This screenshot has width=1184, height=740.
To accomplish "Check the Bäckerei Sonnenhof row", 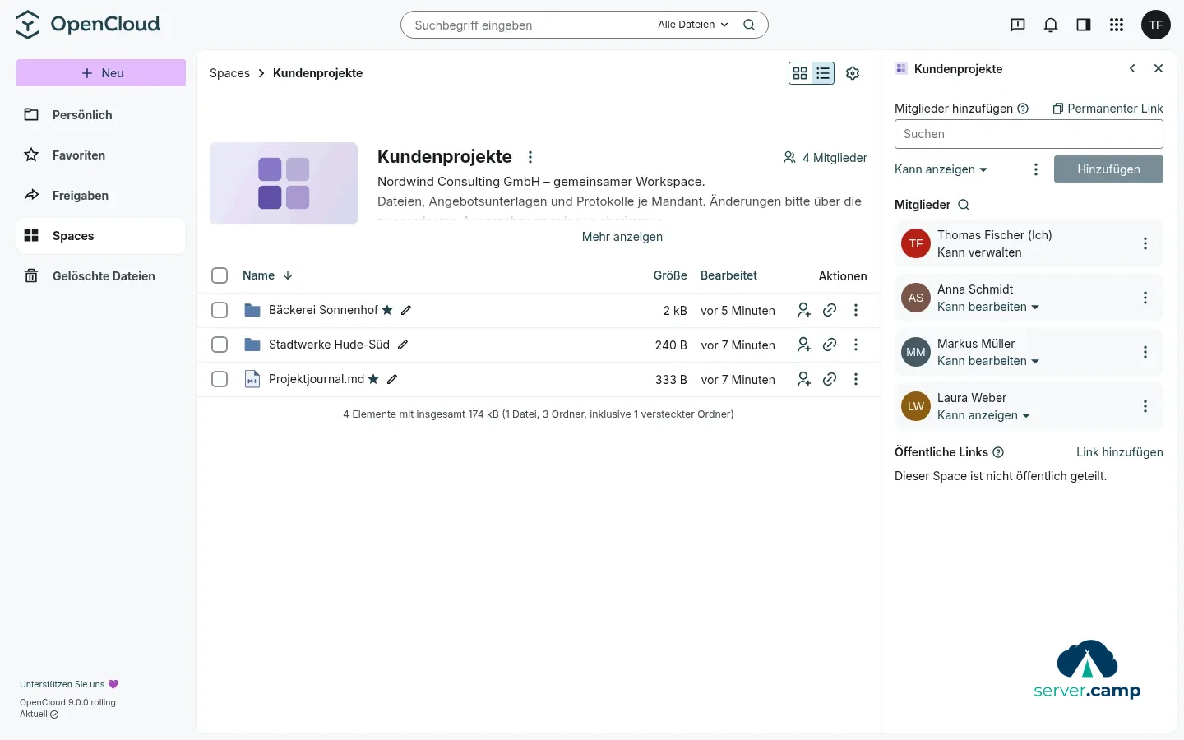I will 220,310.
